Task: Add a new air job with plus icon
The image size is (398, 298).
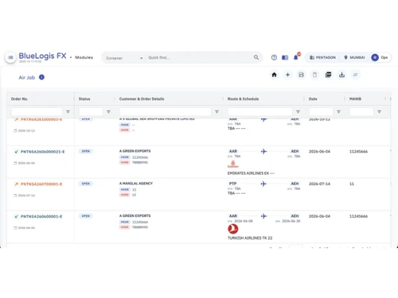Action: coord(287,75)
